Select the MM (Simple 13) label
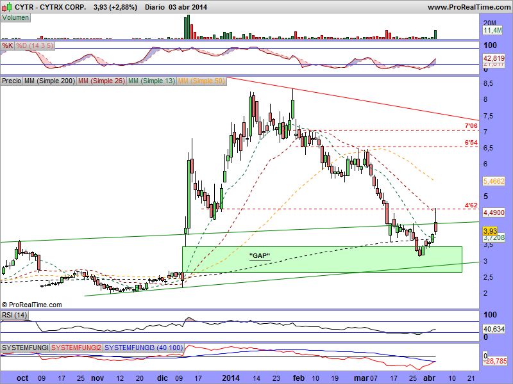 coord(151,81)
